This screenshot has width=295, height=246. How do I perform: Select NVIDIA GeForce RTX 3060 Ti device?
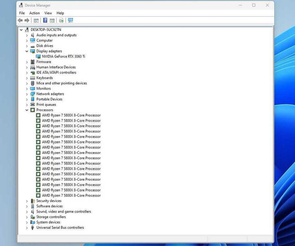coord(63,56)
